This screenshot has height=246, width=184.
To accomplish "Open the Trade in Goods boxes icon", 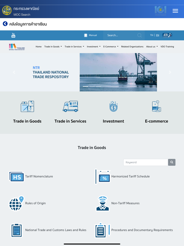I will pyautogui.click(x=27, y=106).
